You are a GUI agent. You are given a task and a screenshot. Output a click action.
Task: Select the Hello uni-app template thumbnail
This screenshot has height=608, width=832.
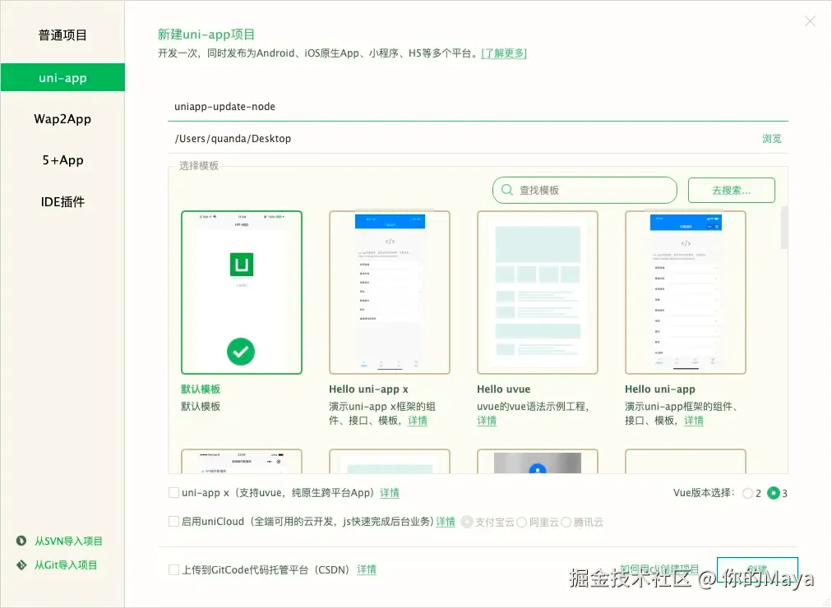686,292
